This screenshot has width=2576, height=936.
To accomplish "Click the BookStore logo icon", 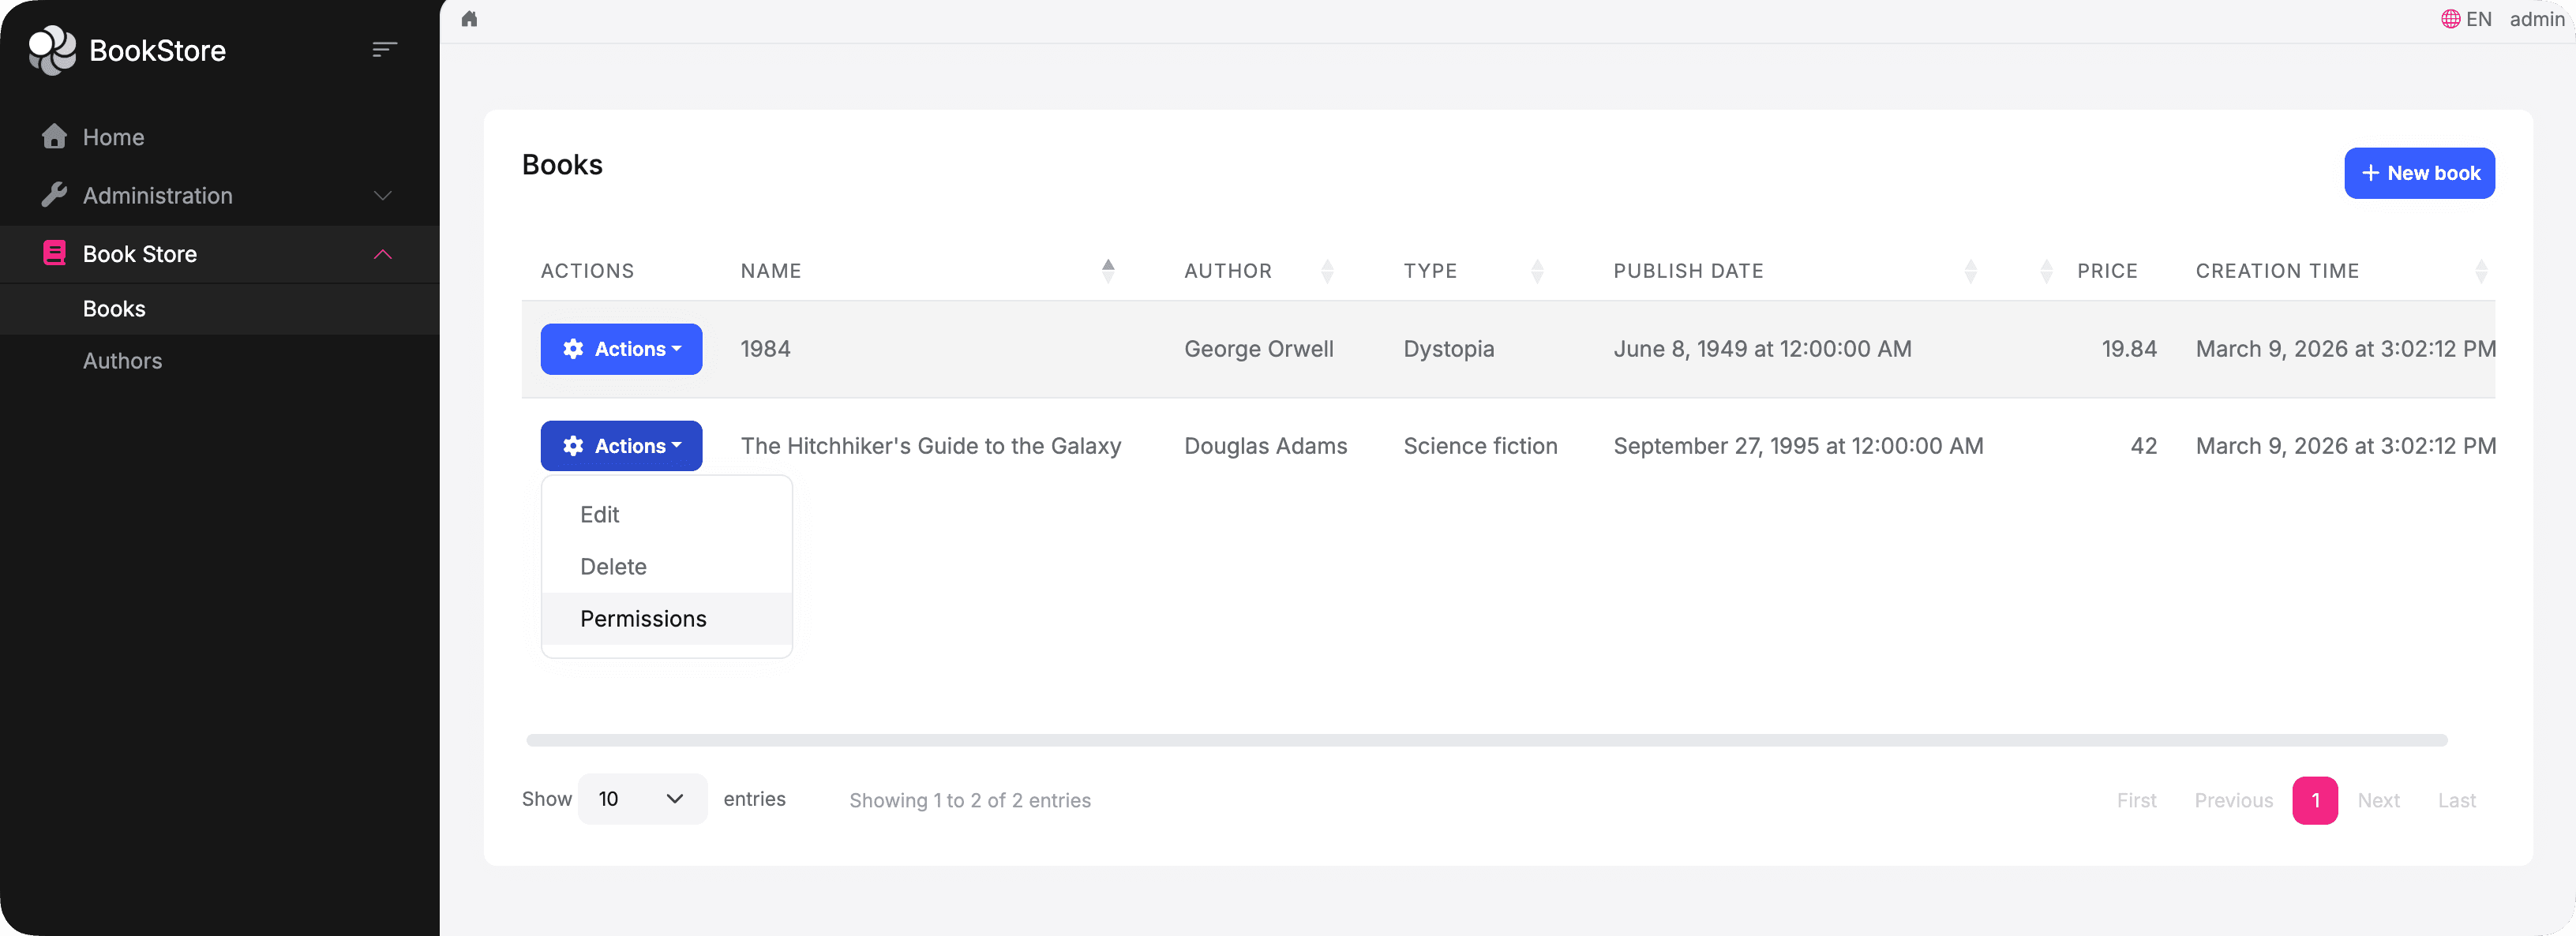I will pos(52,50).
